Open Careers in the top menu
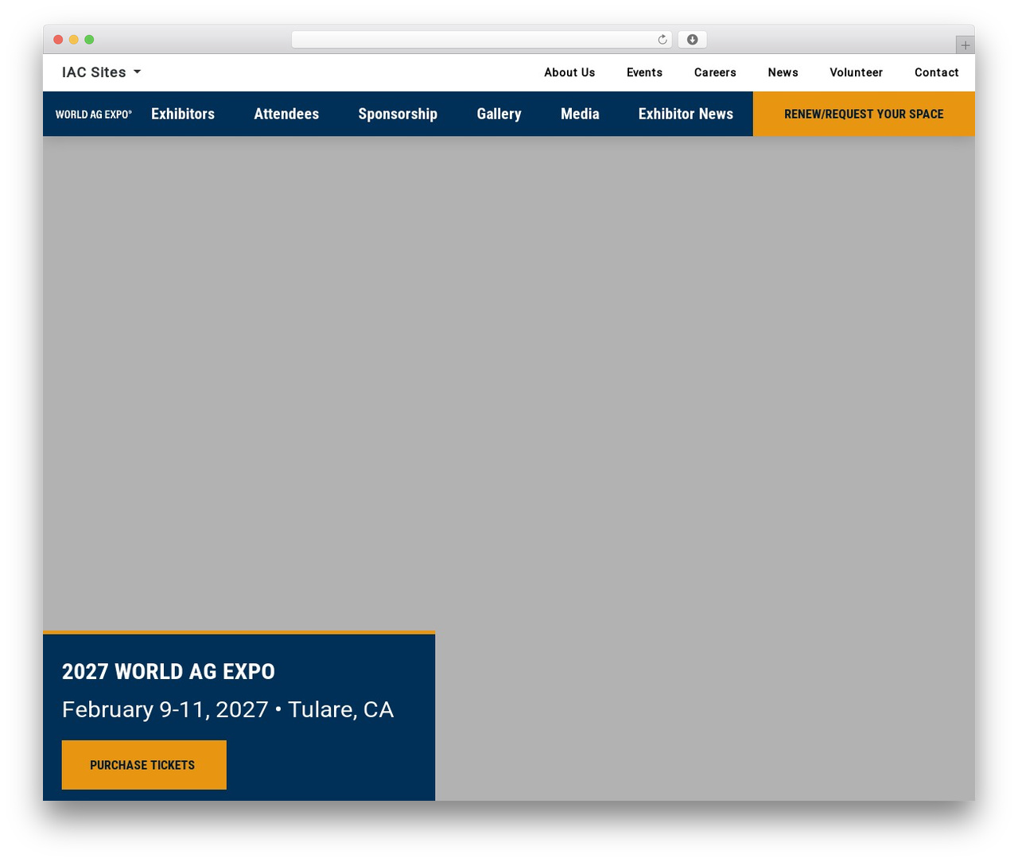Screen dimensions: 1018x862 [x=715, y=72]
